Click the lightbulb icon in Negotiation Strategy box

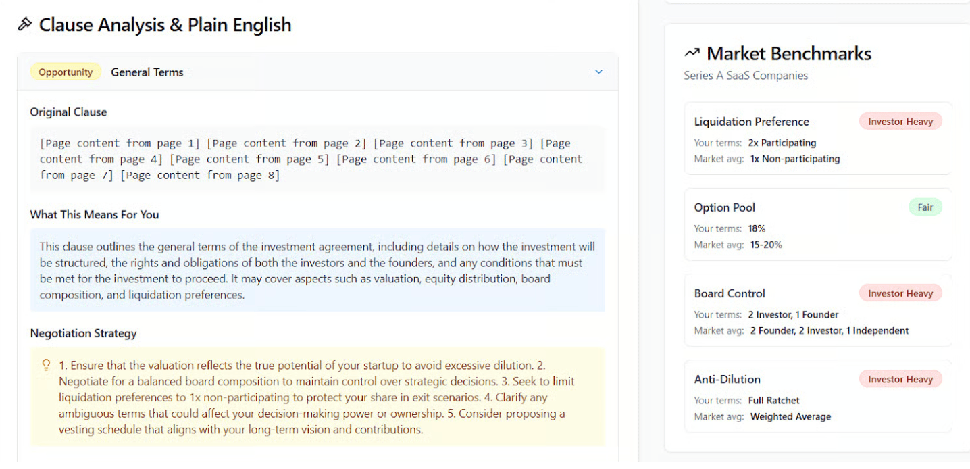tap(46, 365)
